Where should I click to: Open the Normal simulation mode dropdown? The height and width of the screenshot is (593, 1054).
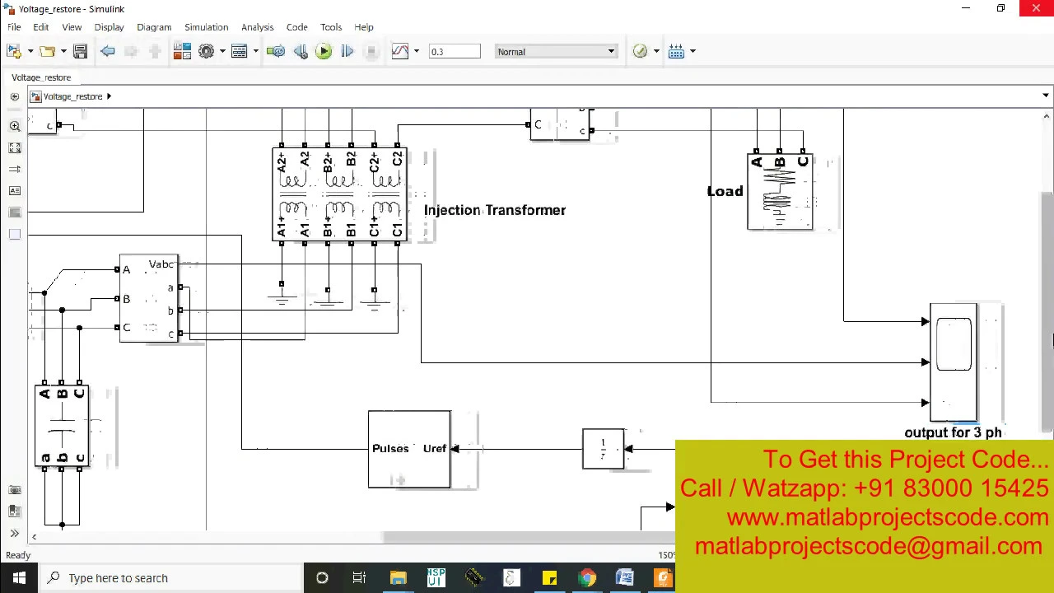click(x=556, y=52)
